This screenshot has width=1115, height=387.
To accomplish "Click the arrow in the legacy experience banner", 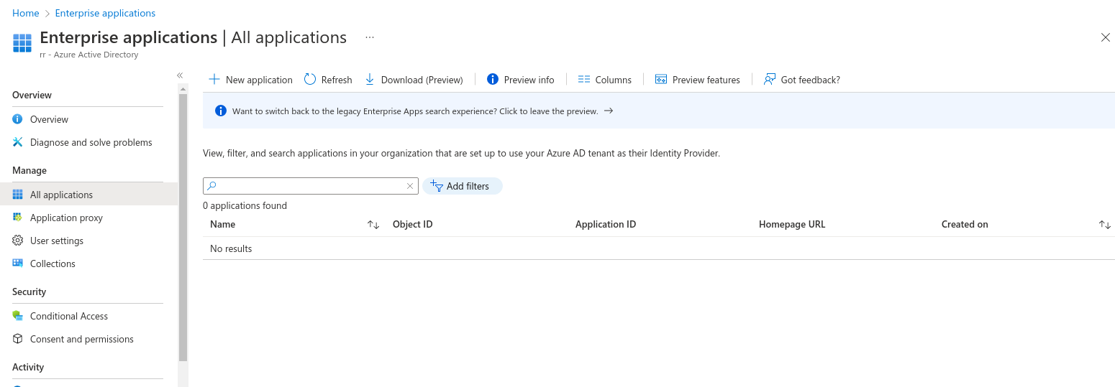I will click(x=609, y=111).
